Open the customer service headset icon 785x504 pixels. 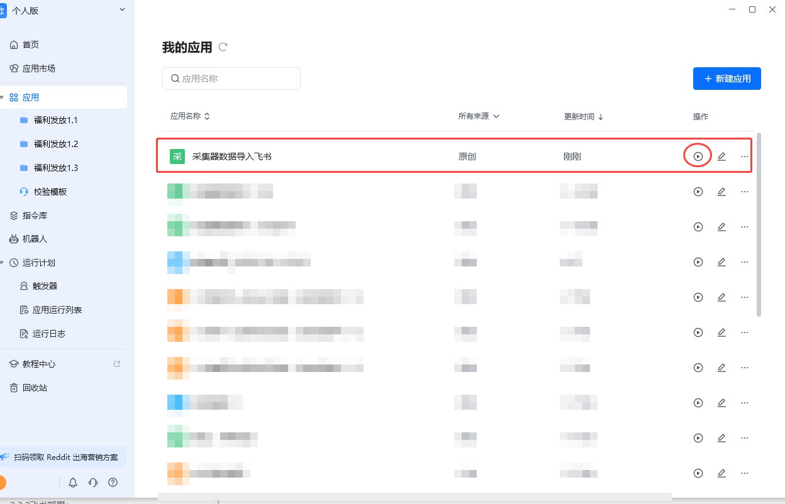(x=93, y=483)
